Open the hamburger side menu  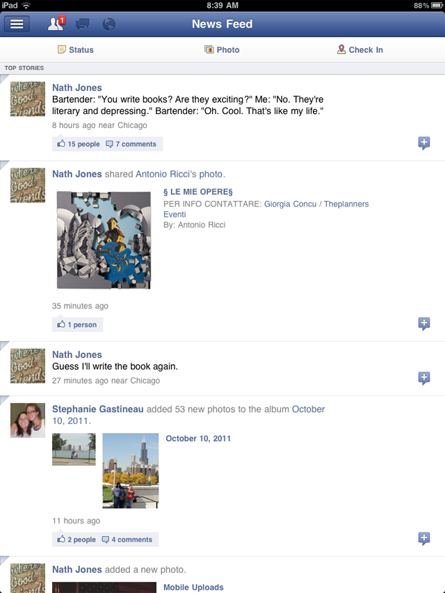(17, 24)
